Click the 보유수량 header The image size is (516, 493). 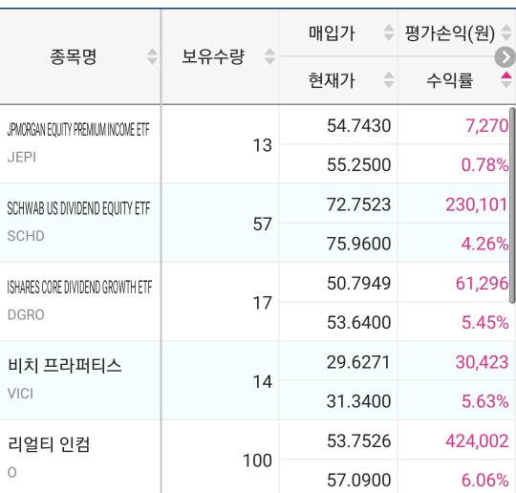point(213,56)
